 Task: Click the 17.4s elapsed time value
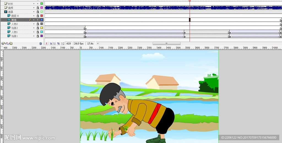[x=90, y=43]
